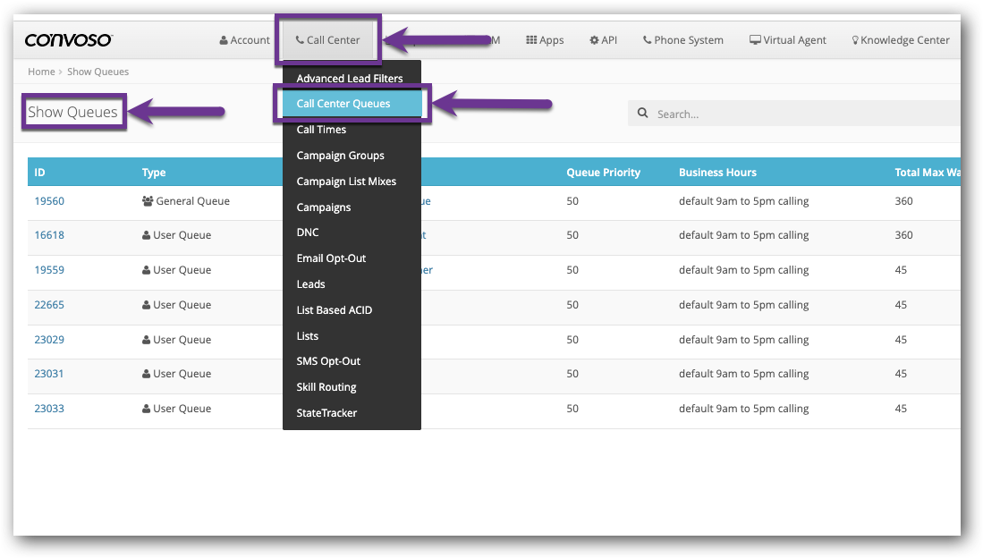Select Campaign Groups in dropdown

(340, 156)
